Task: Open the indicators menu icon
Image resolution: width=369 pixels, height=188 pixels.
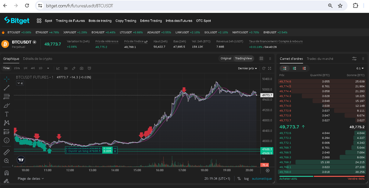Action: pyautogui.click(x=58, y=68)
